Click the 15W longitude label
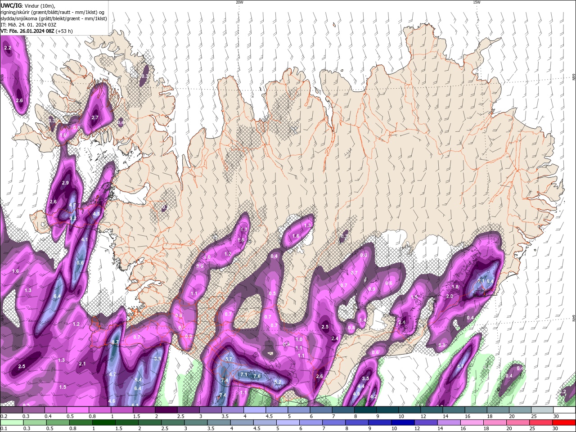 click(x=477, y=2)
